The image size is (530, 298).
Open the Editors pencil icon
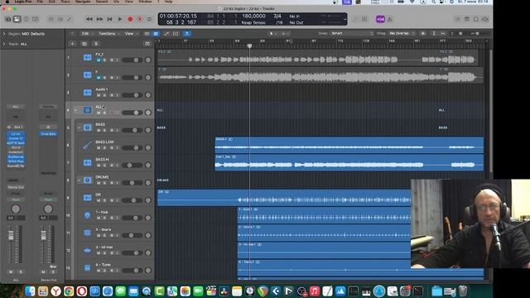(70, 19)
